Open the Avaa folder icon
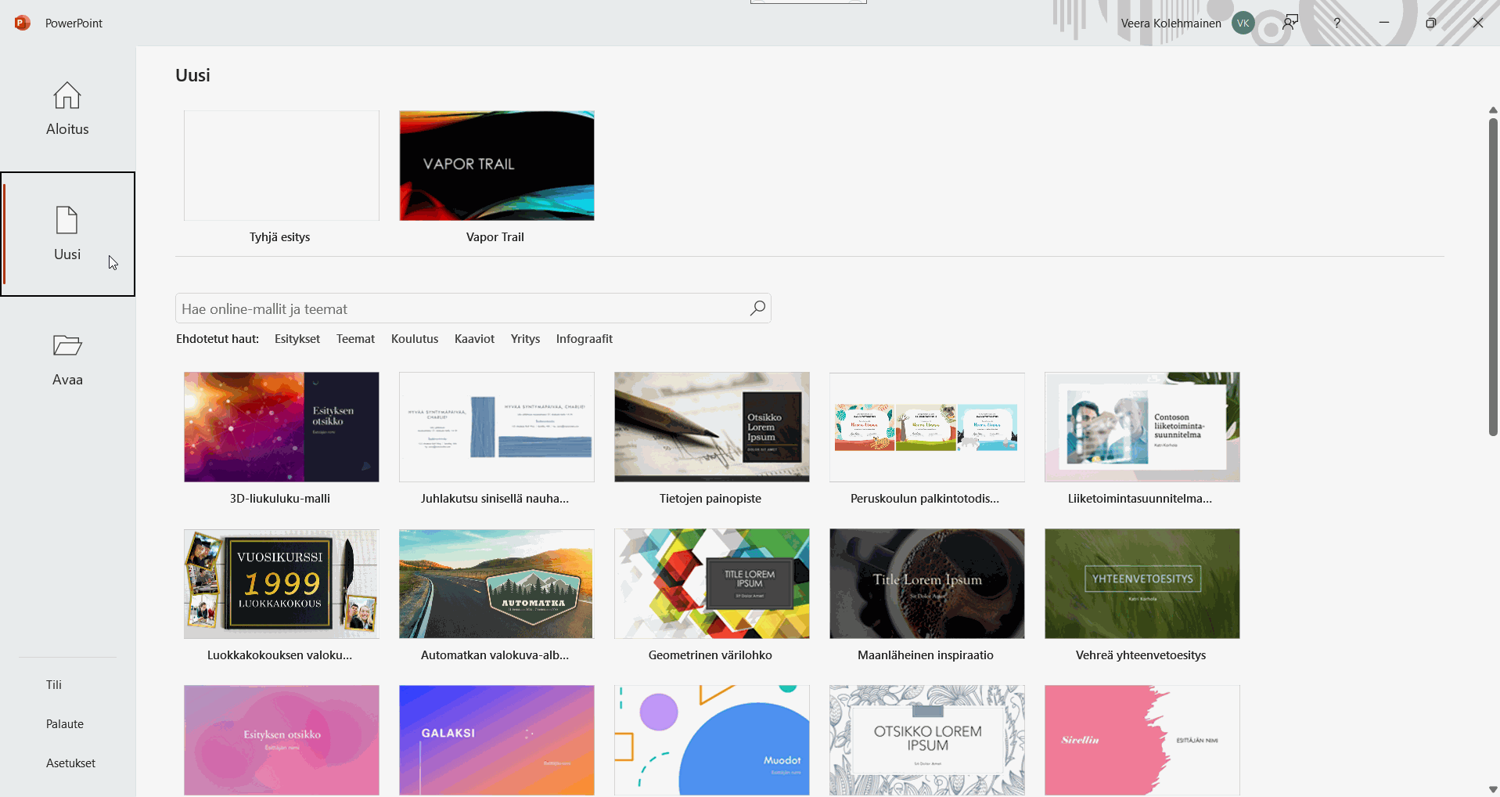Image resolution: width=1500 pixels, height=797 pixels. tap(67, 345)
